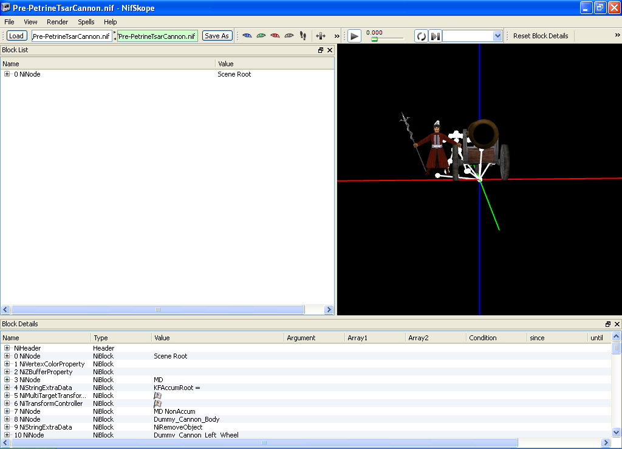
Task: Expand NiHeader row in Block Details
Action: click(7, 348)
